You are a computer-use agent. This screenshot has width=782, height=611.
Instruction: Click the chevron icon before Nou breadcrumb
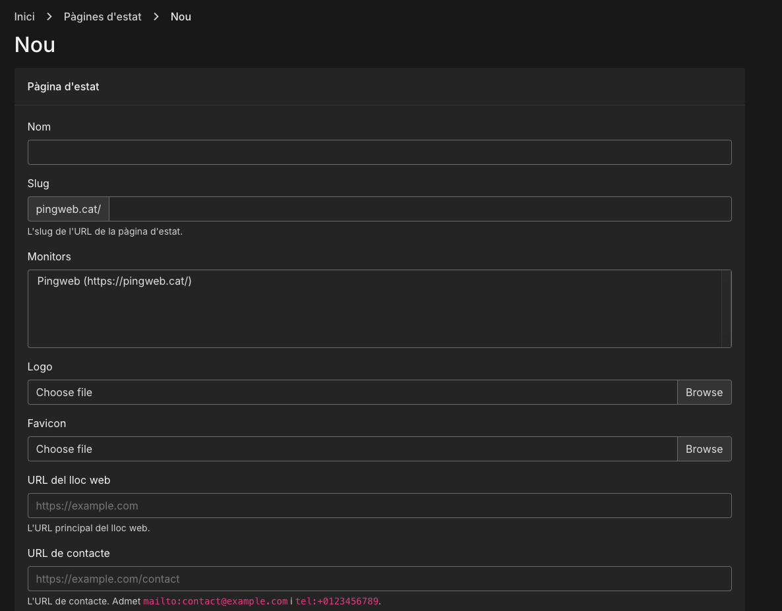tap(156, 16)
